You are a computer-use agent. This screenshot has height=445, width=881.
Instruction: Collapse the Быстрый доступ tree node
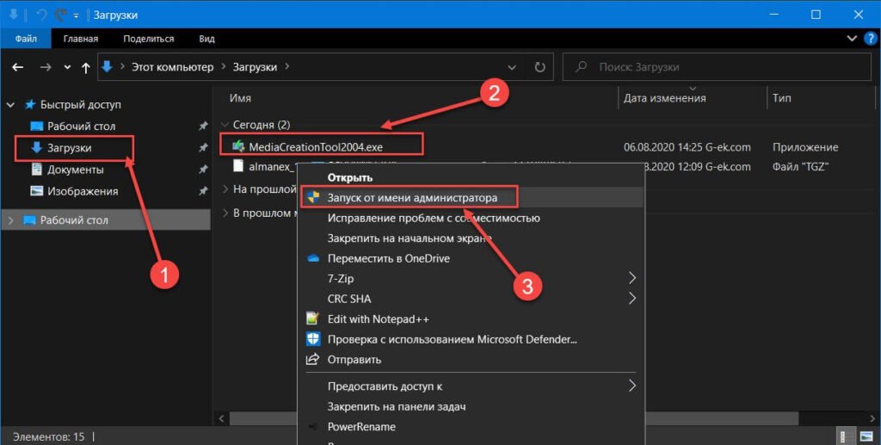tap(11, 105)
